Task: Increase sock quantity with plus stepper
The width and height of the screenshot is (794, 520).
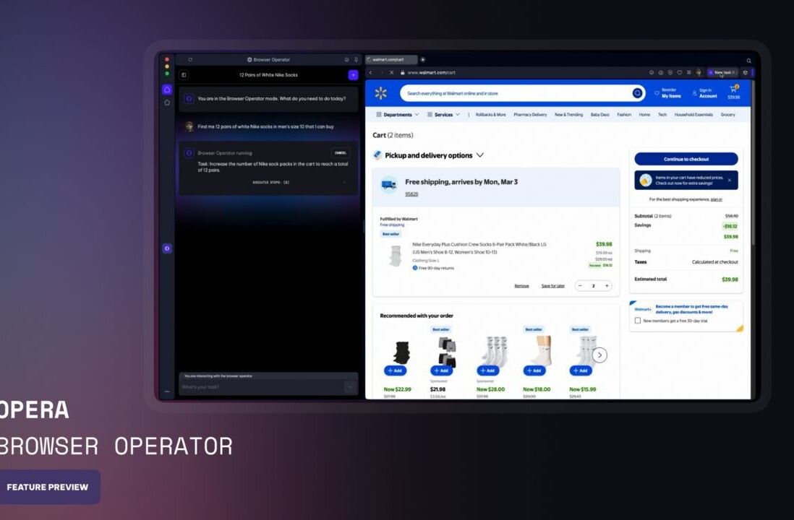Action: point(606,286)
